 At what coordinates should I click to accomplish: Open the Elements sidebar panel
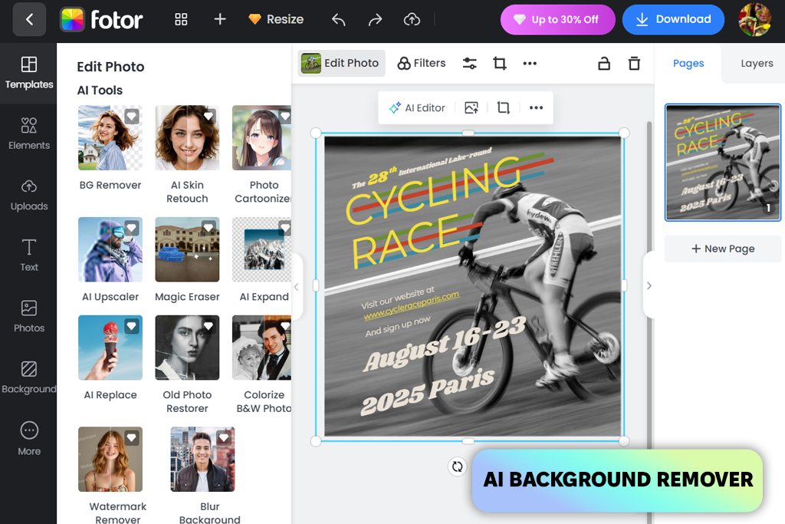click(29, 133)
